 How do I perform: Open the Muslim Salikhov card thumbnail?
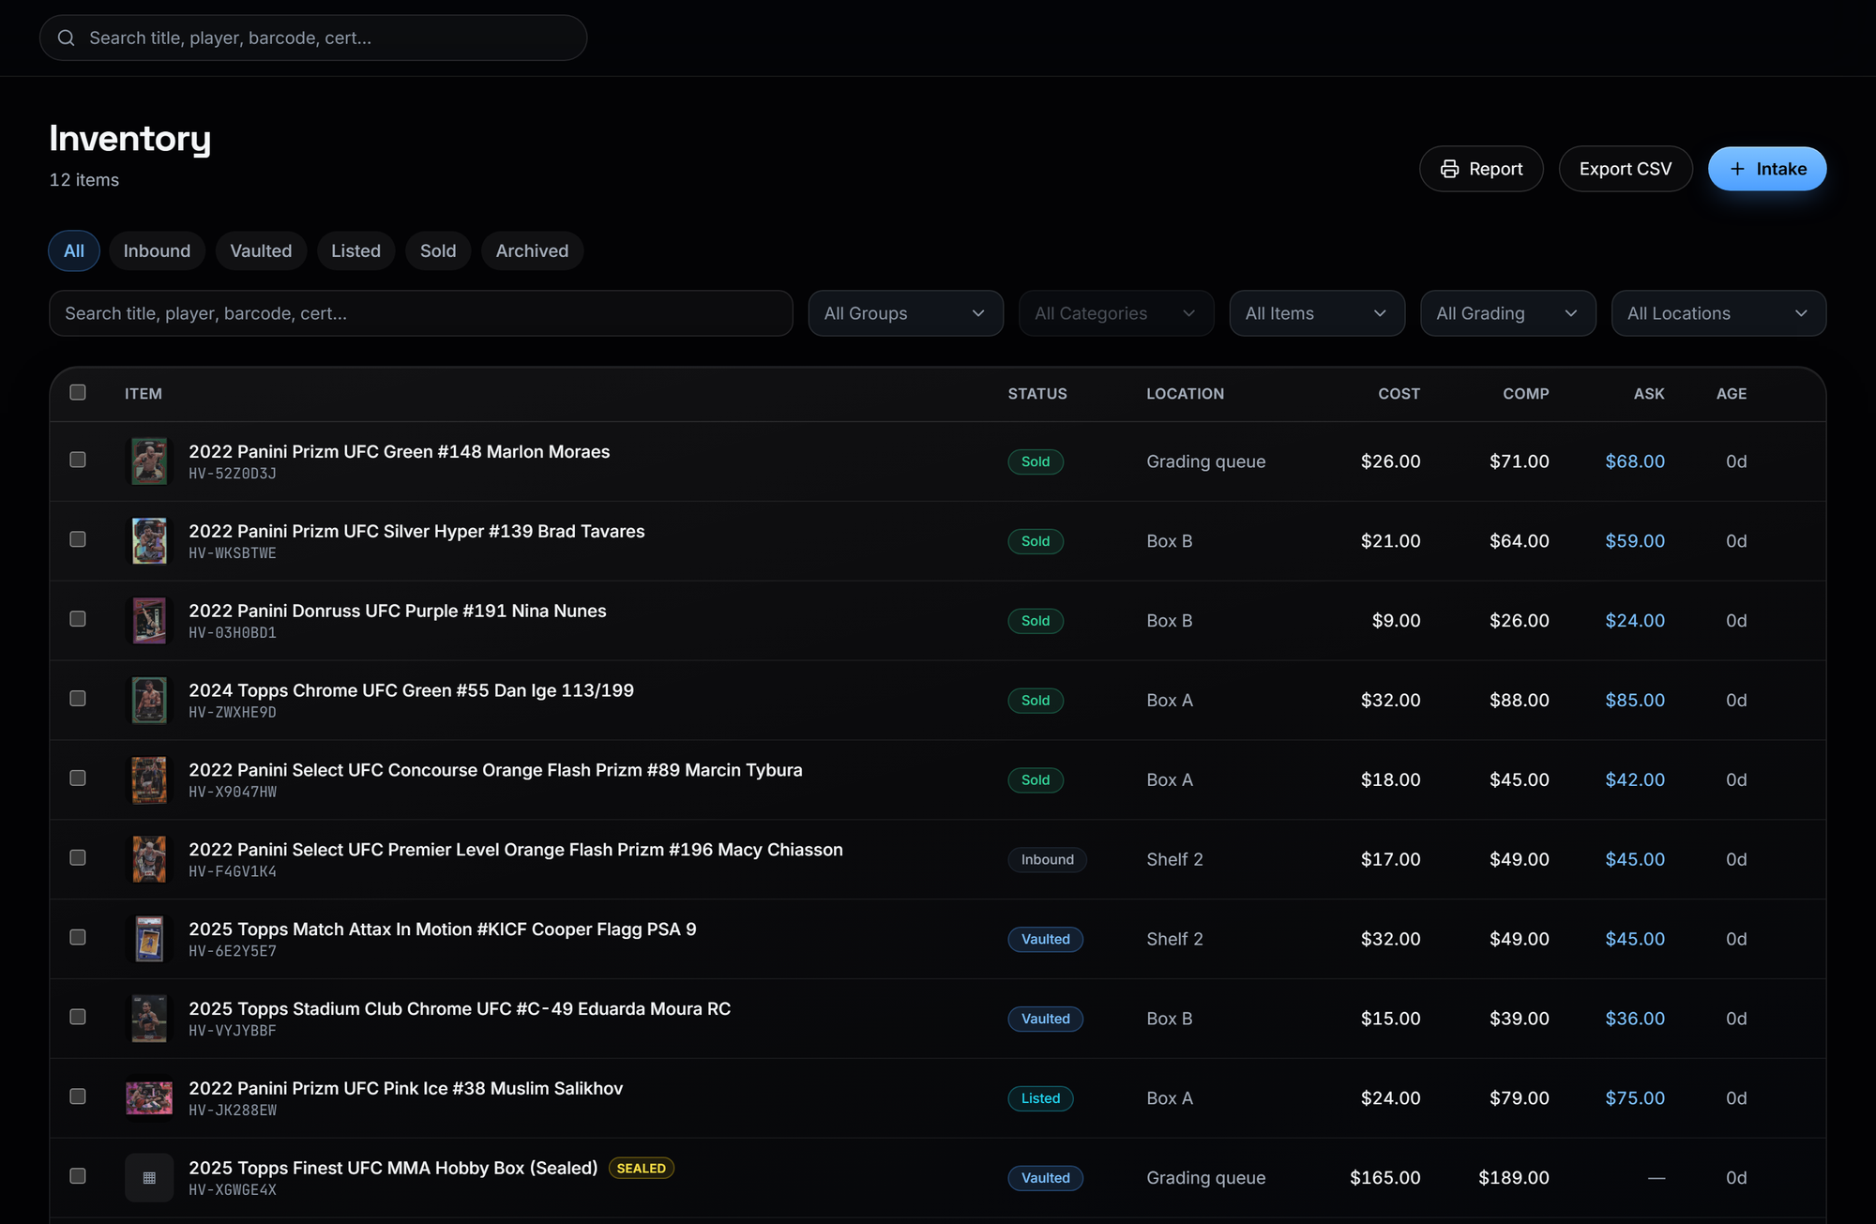pos(149,1098)
